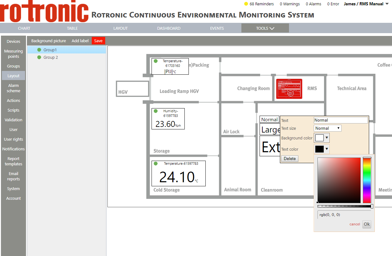Select Group1 in the group list

(x=67, y=50)
